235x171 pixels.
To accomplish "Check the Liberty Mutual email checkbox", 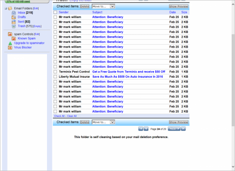I will [55, 77].
